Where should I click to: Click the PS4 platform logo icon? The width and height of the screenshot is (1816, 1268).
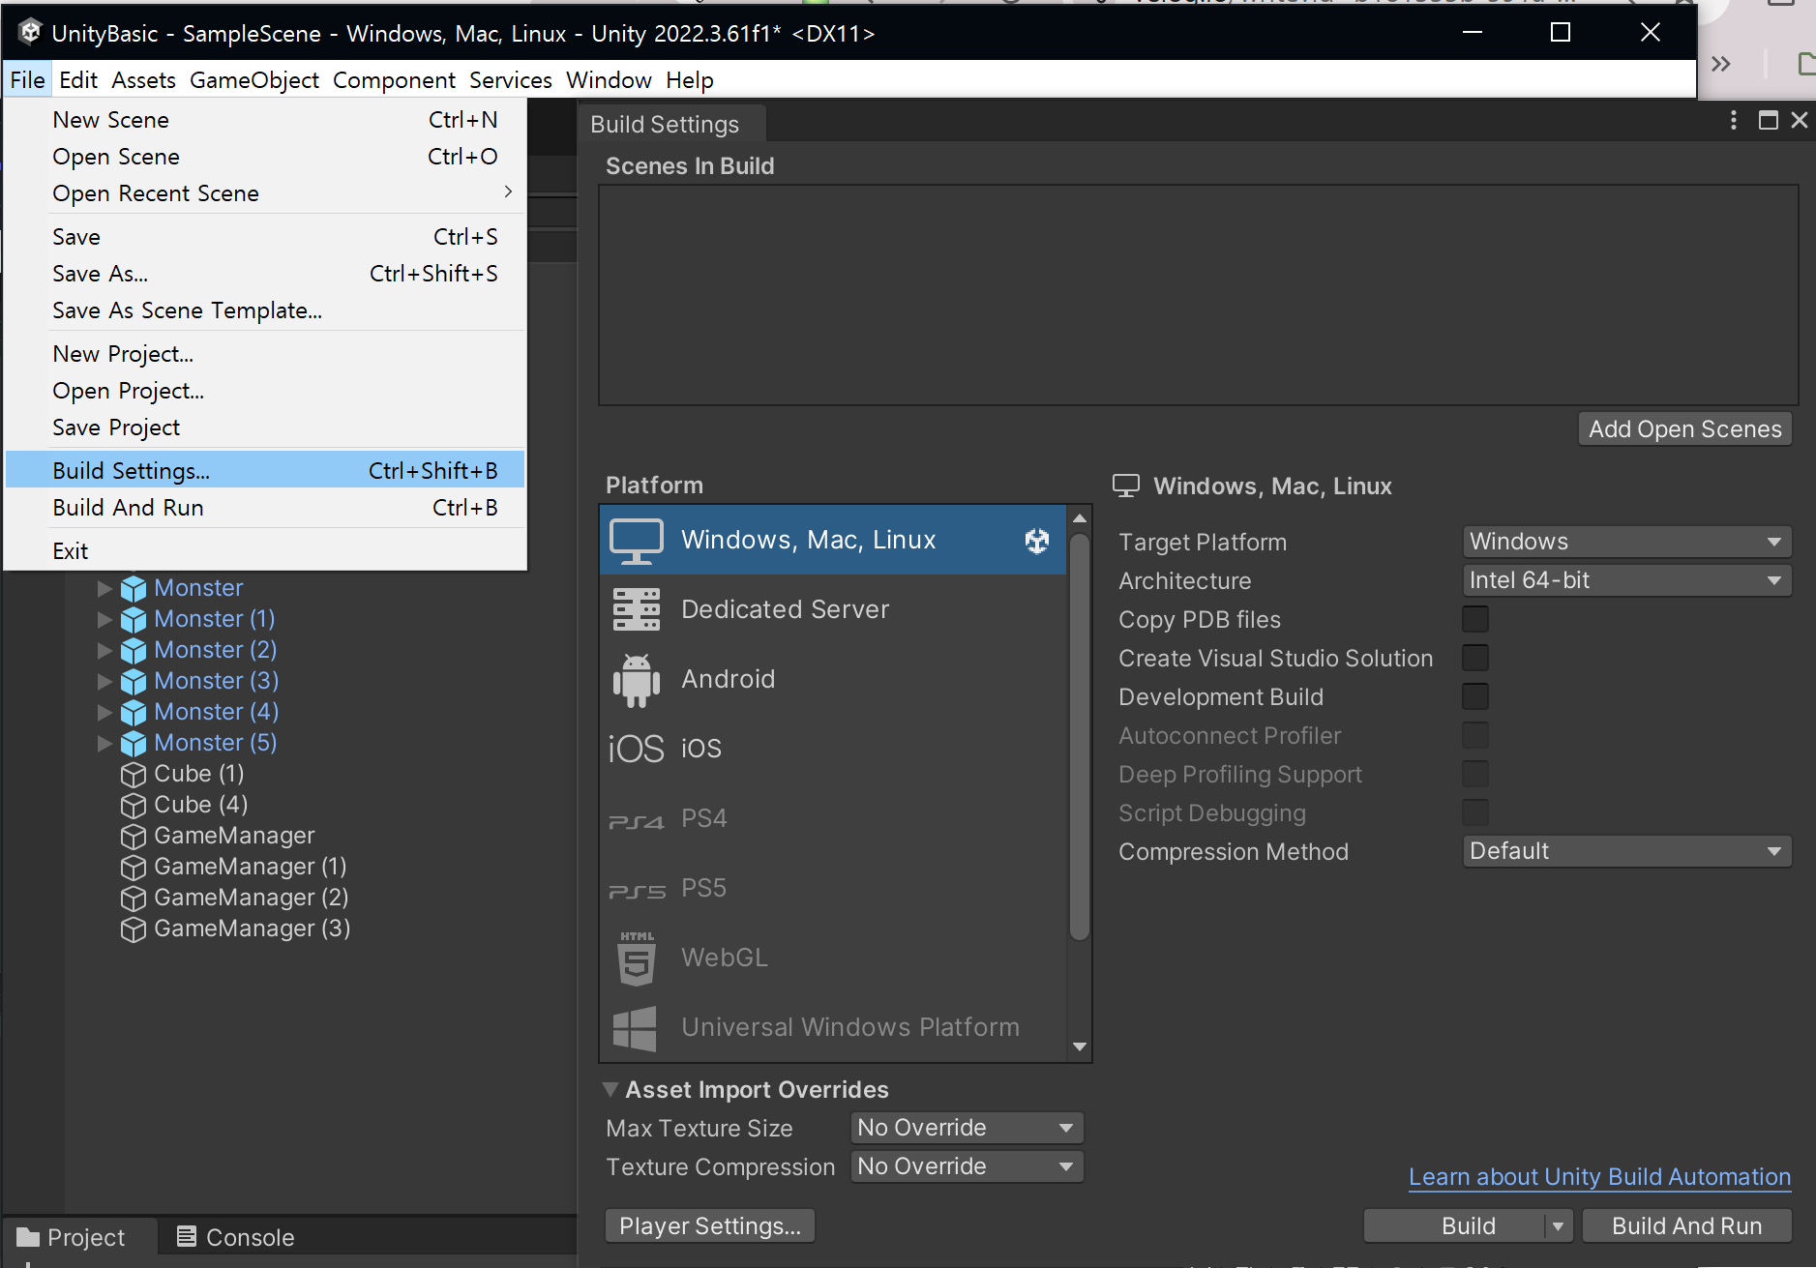click(637, 821)
